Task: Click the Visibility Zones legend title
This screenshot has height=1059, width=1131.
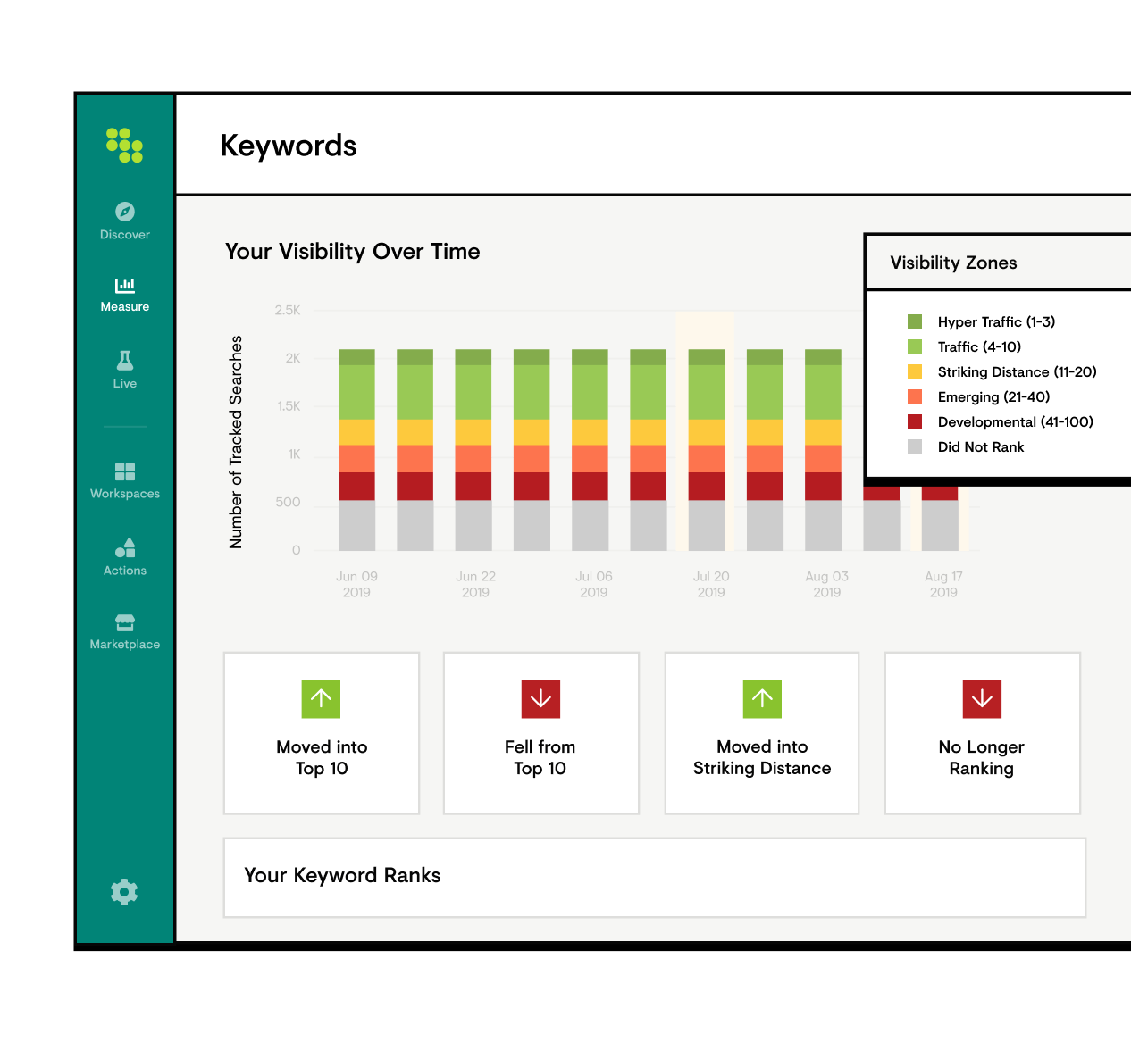Action: point(953,263)
